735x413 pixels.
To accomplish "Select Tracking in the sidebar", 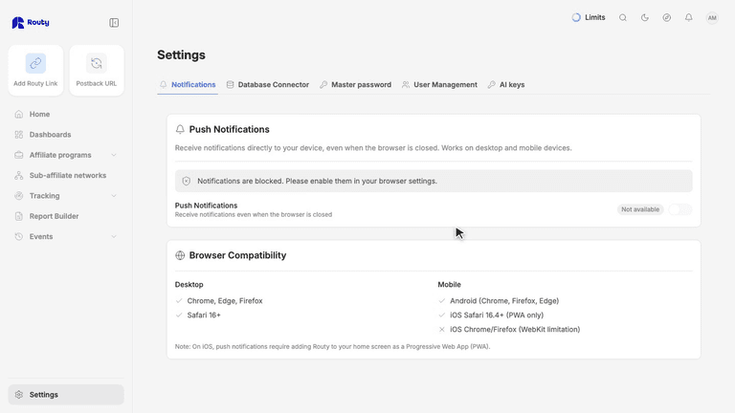I will coord(45,196).
